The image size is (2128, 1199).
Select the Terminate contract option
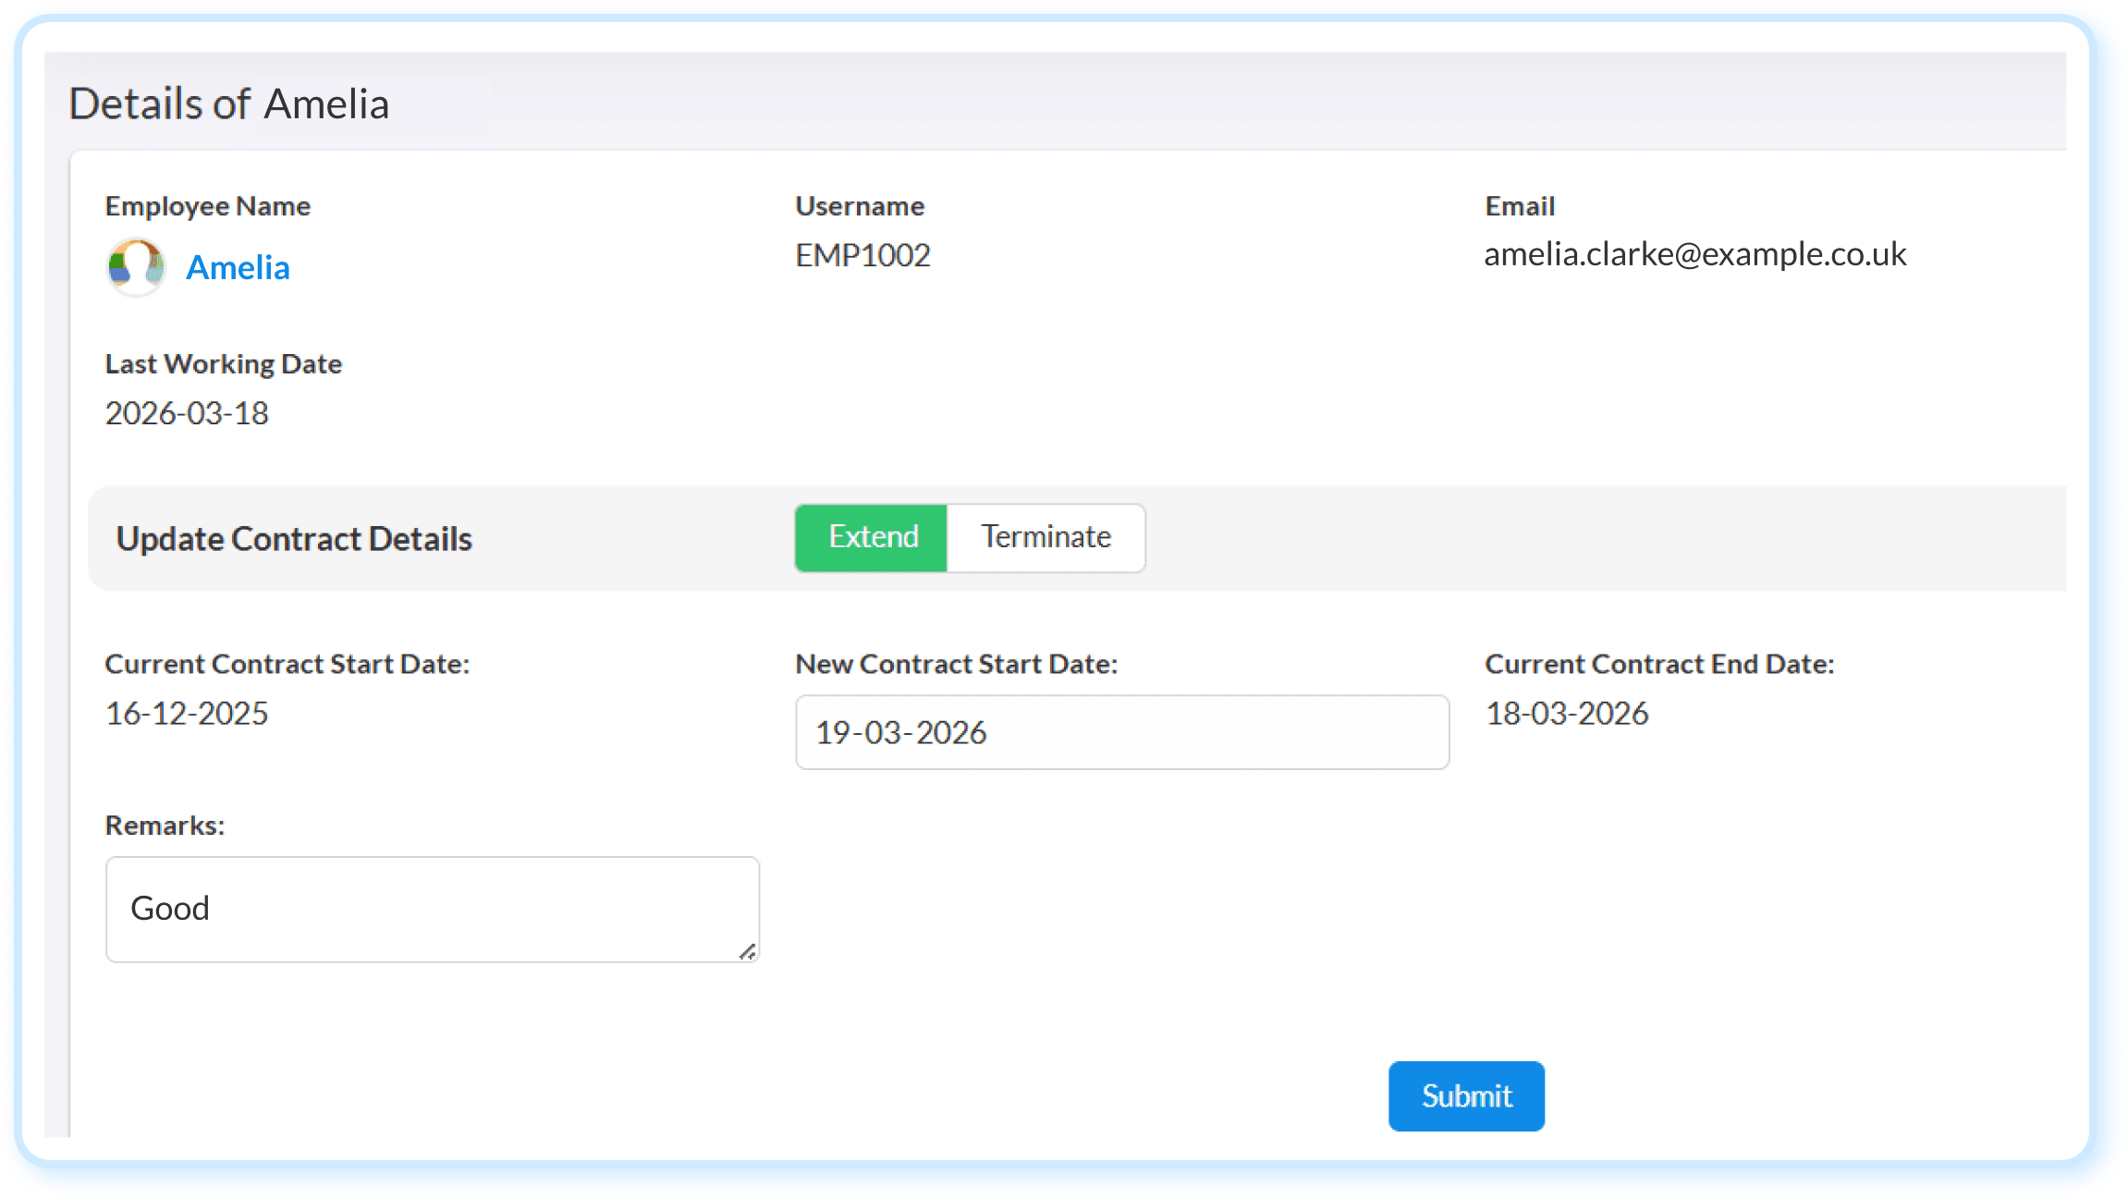point(1046,537)
